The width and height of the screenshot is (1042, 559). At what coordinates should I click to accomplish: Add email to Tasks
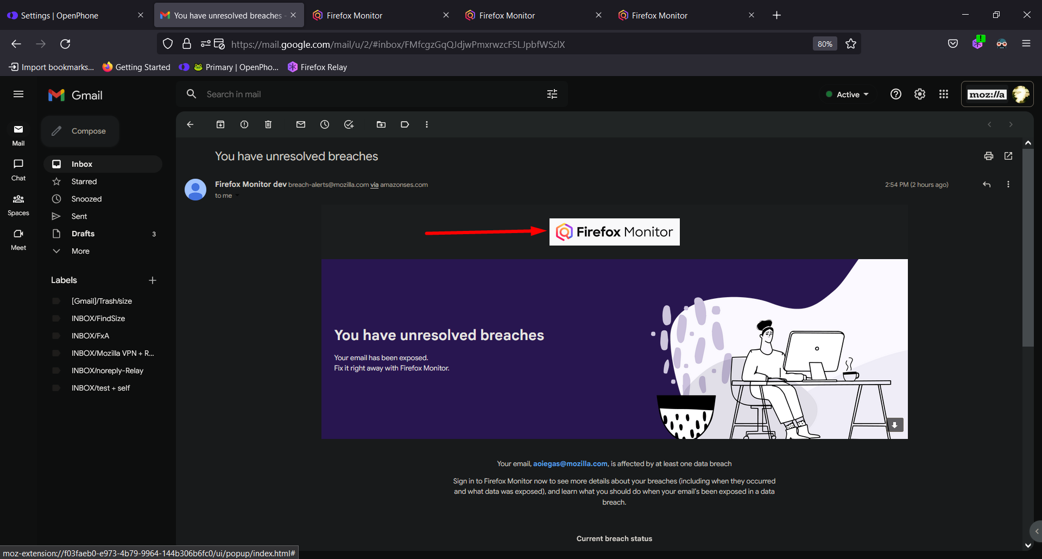349,124
